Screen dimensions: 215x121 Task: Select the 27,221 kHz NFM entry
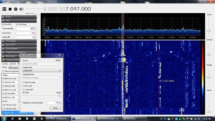[x=10, y=94]
